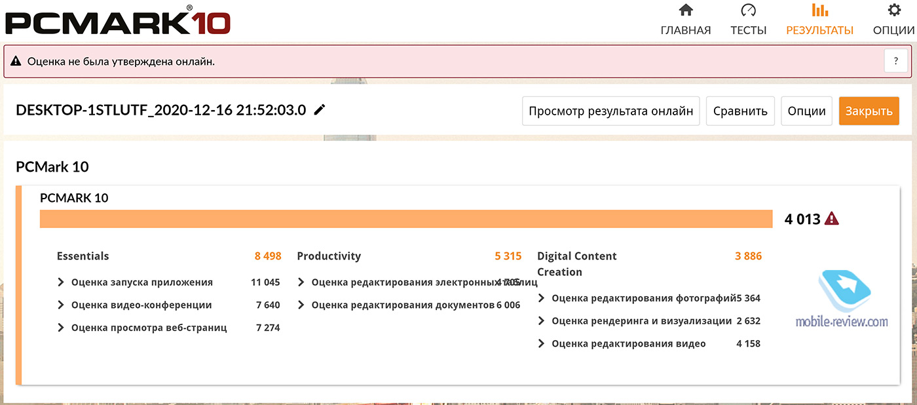This screenshot has width=917, height=405.
Task: Click the value 4 158
Action: (x=749, y=343)
